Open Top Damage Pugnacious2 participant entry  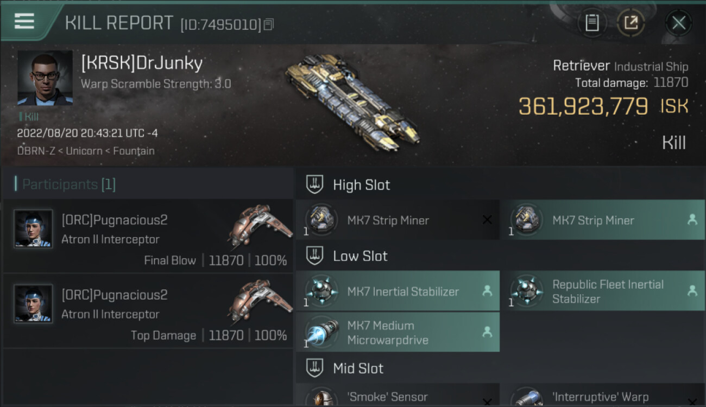coord(148,311)
